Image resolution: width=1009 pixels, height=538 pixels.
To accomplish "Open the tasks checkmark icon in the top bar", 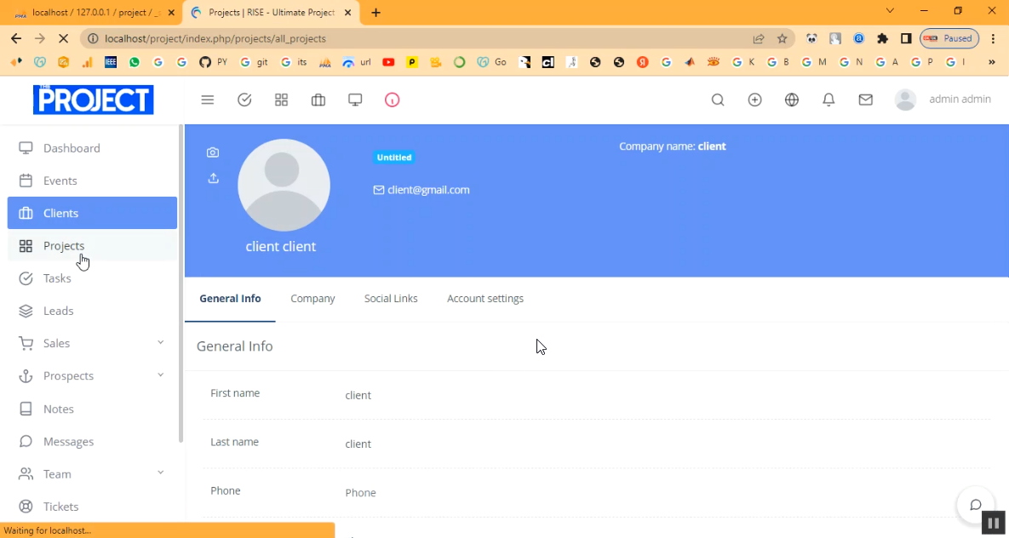I will click(244, 100).
